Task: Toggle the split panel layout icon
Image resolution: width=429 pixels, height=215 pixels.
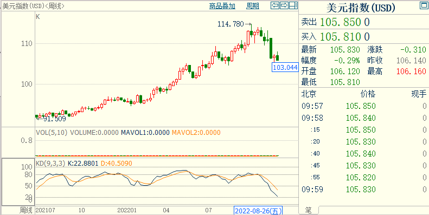Action: [293, 5]
